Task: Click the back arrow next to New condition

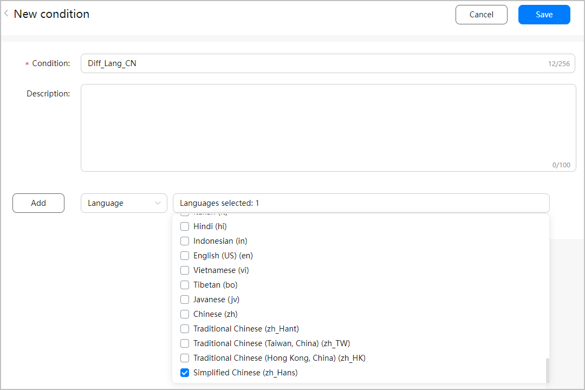Action: click(5, 14)
